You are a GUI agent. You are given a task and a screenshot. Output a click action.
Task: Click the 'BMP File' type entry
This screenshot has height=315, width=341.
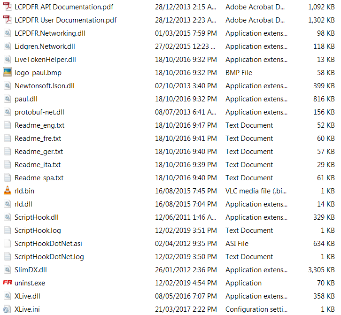pos(239,73)
